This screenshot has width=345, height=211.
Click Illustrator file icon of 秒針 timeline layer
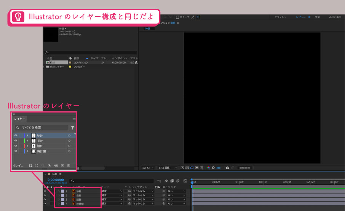[x=74, y=191]
